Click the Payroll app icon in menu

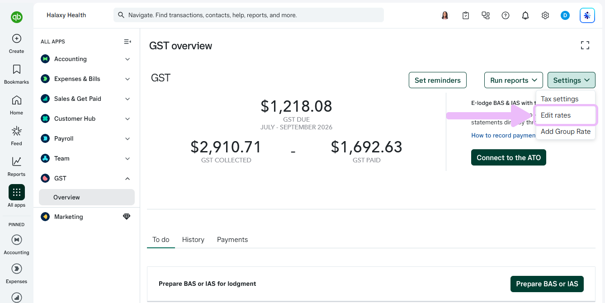pyautogui.click(x=45, y=138)
